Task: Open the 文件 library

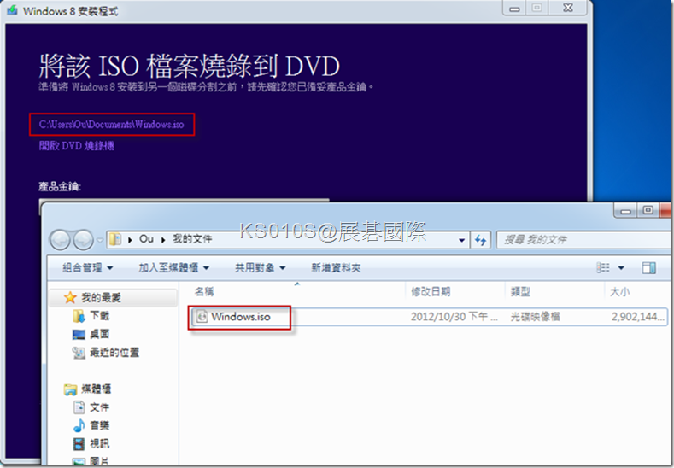Action: point(99,407)
